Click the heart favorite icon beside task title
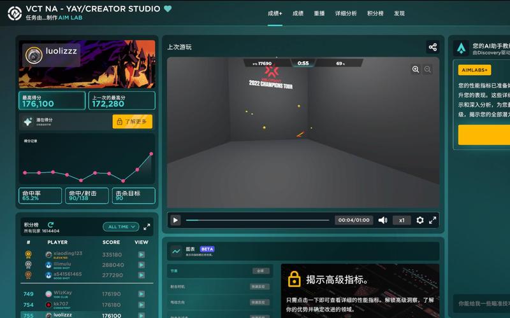510x318 pixels. click(x=168, y=9)
